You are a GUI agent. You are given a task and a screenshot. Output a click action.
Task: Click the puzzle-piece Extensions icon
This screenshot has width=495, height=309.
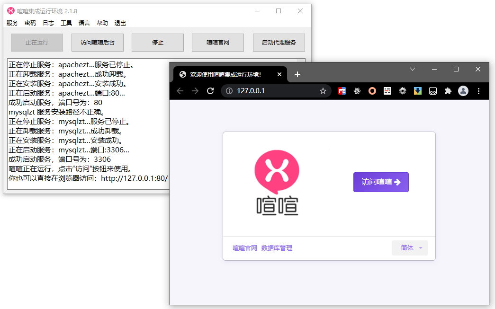(448, 91)
